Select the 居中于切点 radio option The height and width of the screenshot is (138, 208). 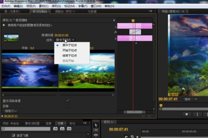[72, 45]
